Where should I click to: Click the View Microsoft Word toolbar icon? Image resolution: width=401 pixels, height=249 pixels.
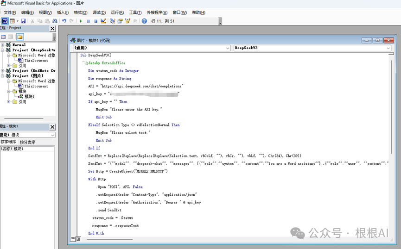[x=5, y=21]
